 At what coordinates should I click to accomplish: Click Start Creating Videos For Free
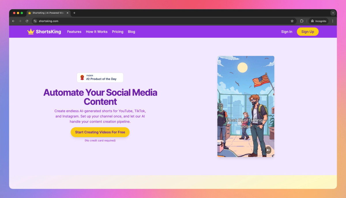pos(100,132)
